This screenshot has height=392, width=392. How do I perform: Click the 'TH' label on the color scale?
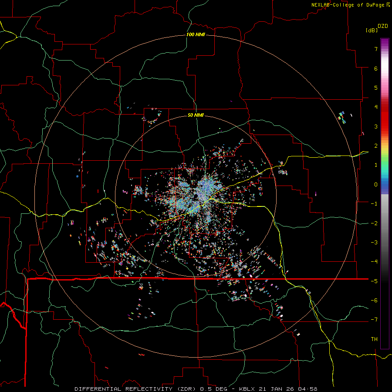[374, 339]
